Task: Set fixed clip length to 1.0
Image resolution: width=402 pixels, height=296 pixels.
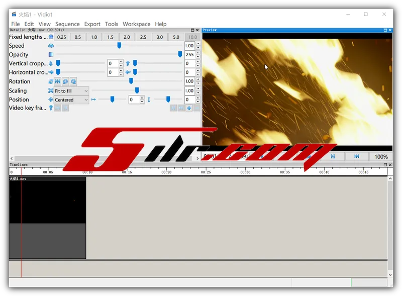Action: coord(94,37)
